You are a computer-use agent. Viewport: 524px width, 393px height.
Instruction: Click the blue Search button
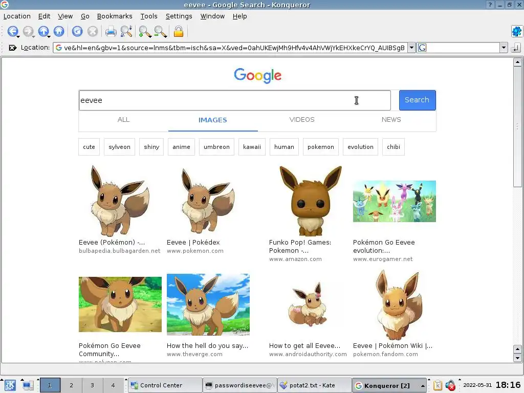tap(417, 100)
